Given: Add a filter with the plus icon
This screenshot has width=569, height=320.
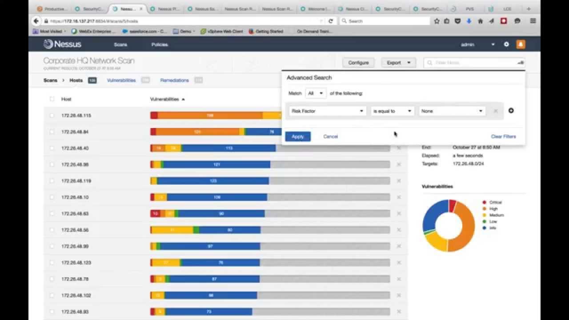Looking at the screenshot, I should (511, 111).
